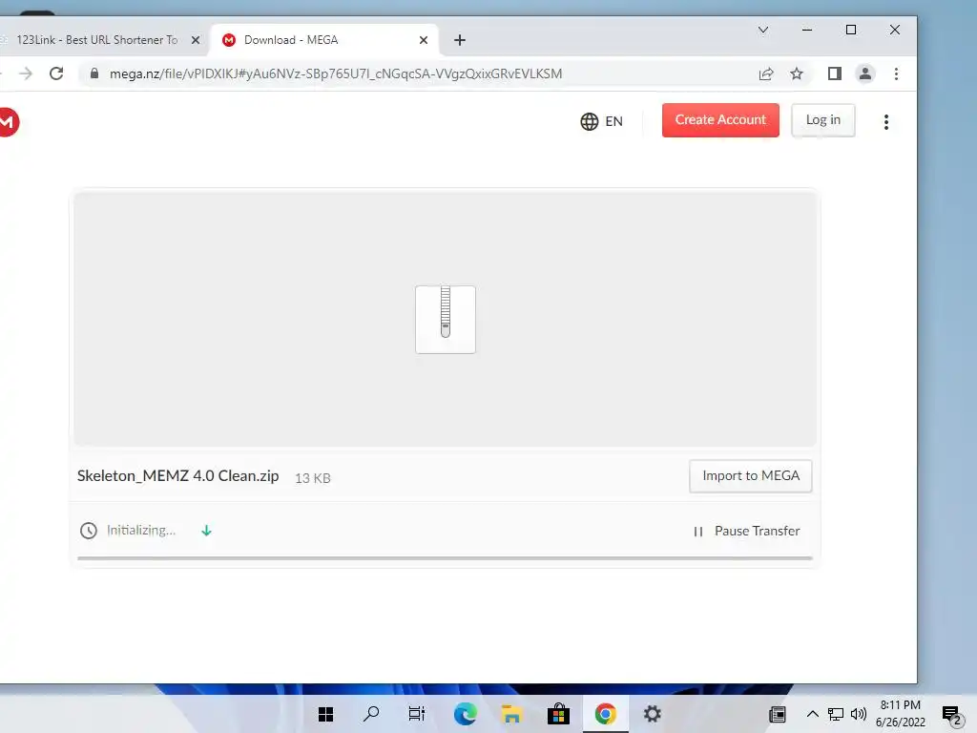Reload the page with the refresh icon
977x733 pixels.
pyautogui.click(x=56, y=73)
